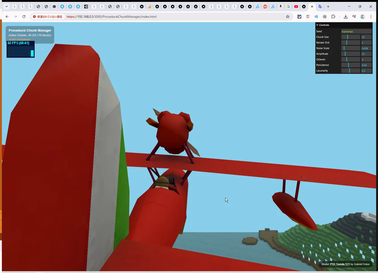Collapse the Controls panel chevron
378x273 pixels.
tap(318, 25)
